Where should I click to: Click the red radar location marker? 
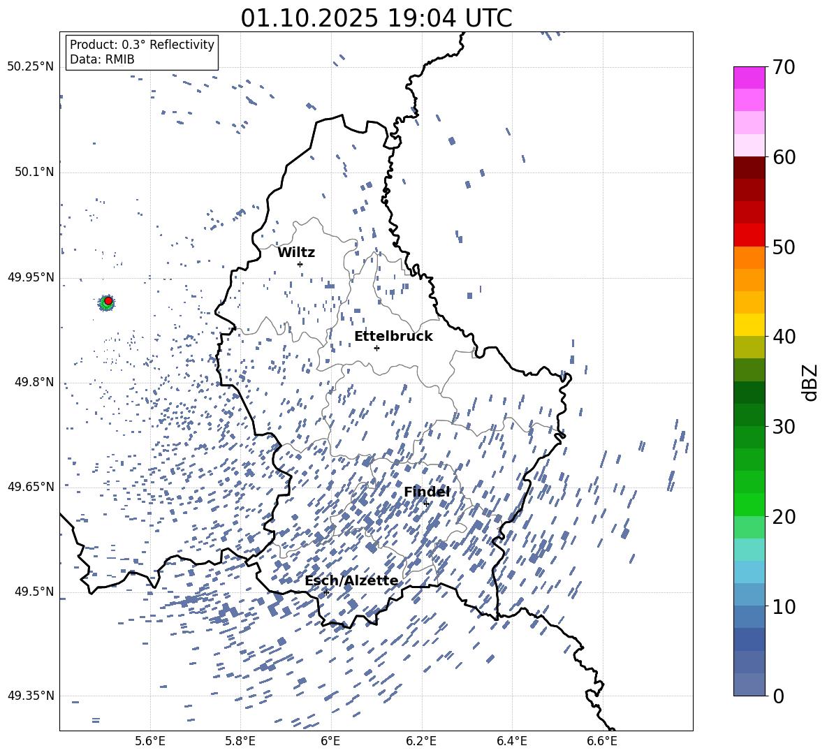pos(108,301)
